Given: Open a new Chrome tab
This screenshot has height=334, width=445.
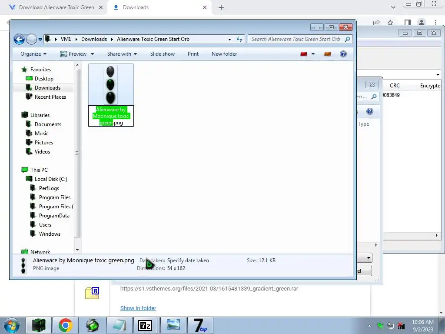Looking at the screenshot, I should (x=221, y=8).
